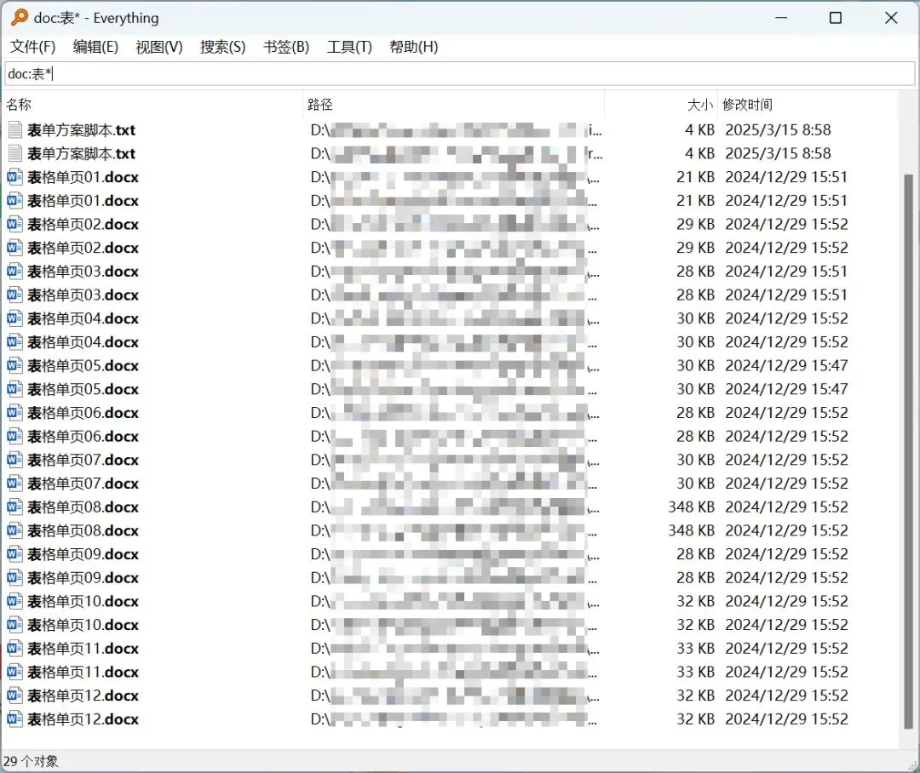Click the 348 KB size of the upper 表格单页08.docx
Screen dimensions: 920x773
[x=691, y=507]
